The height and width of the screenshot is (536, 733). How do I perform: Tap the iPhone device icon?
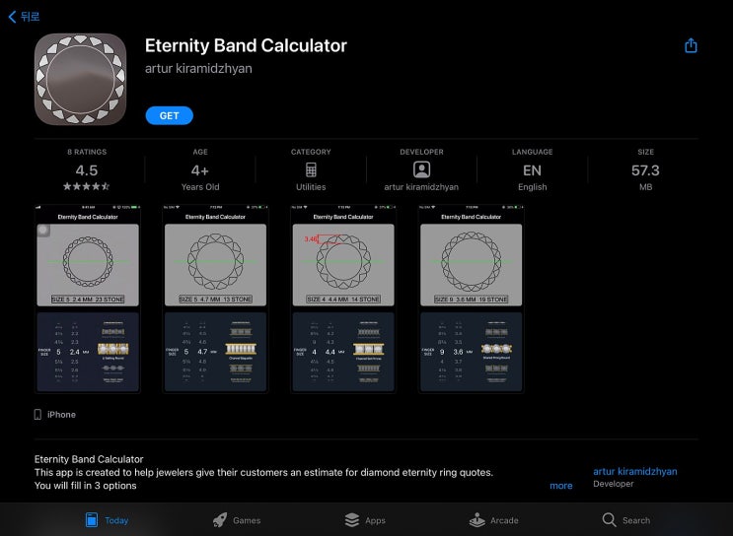click(x=37, y=415)
